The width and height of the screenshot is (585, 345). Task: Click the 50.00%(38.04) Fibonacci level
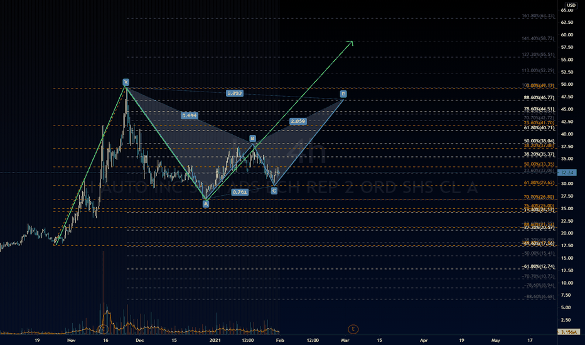point(539,141)
